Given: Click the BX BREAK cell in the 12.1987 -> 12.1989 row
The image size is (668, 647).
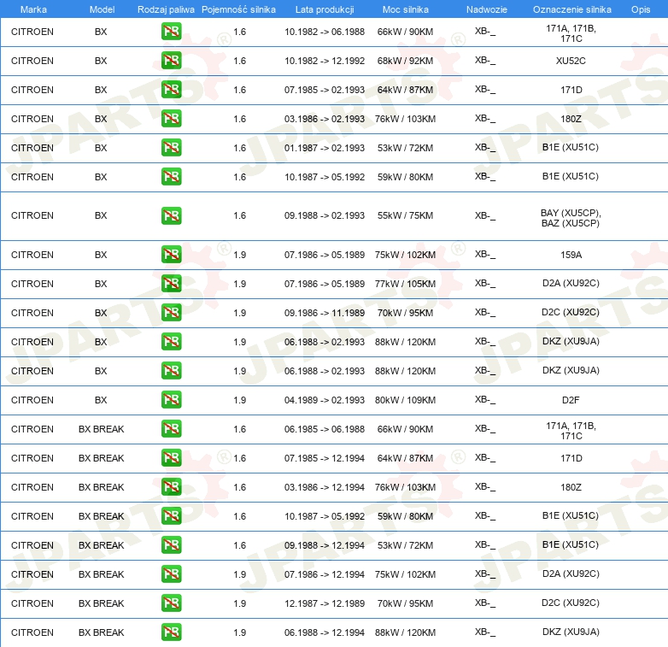Looking at the screenshot, I should point(102,603).
